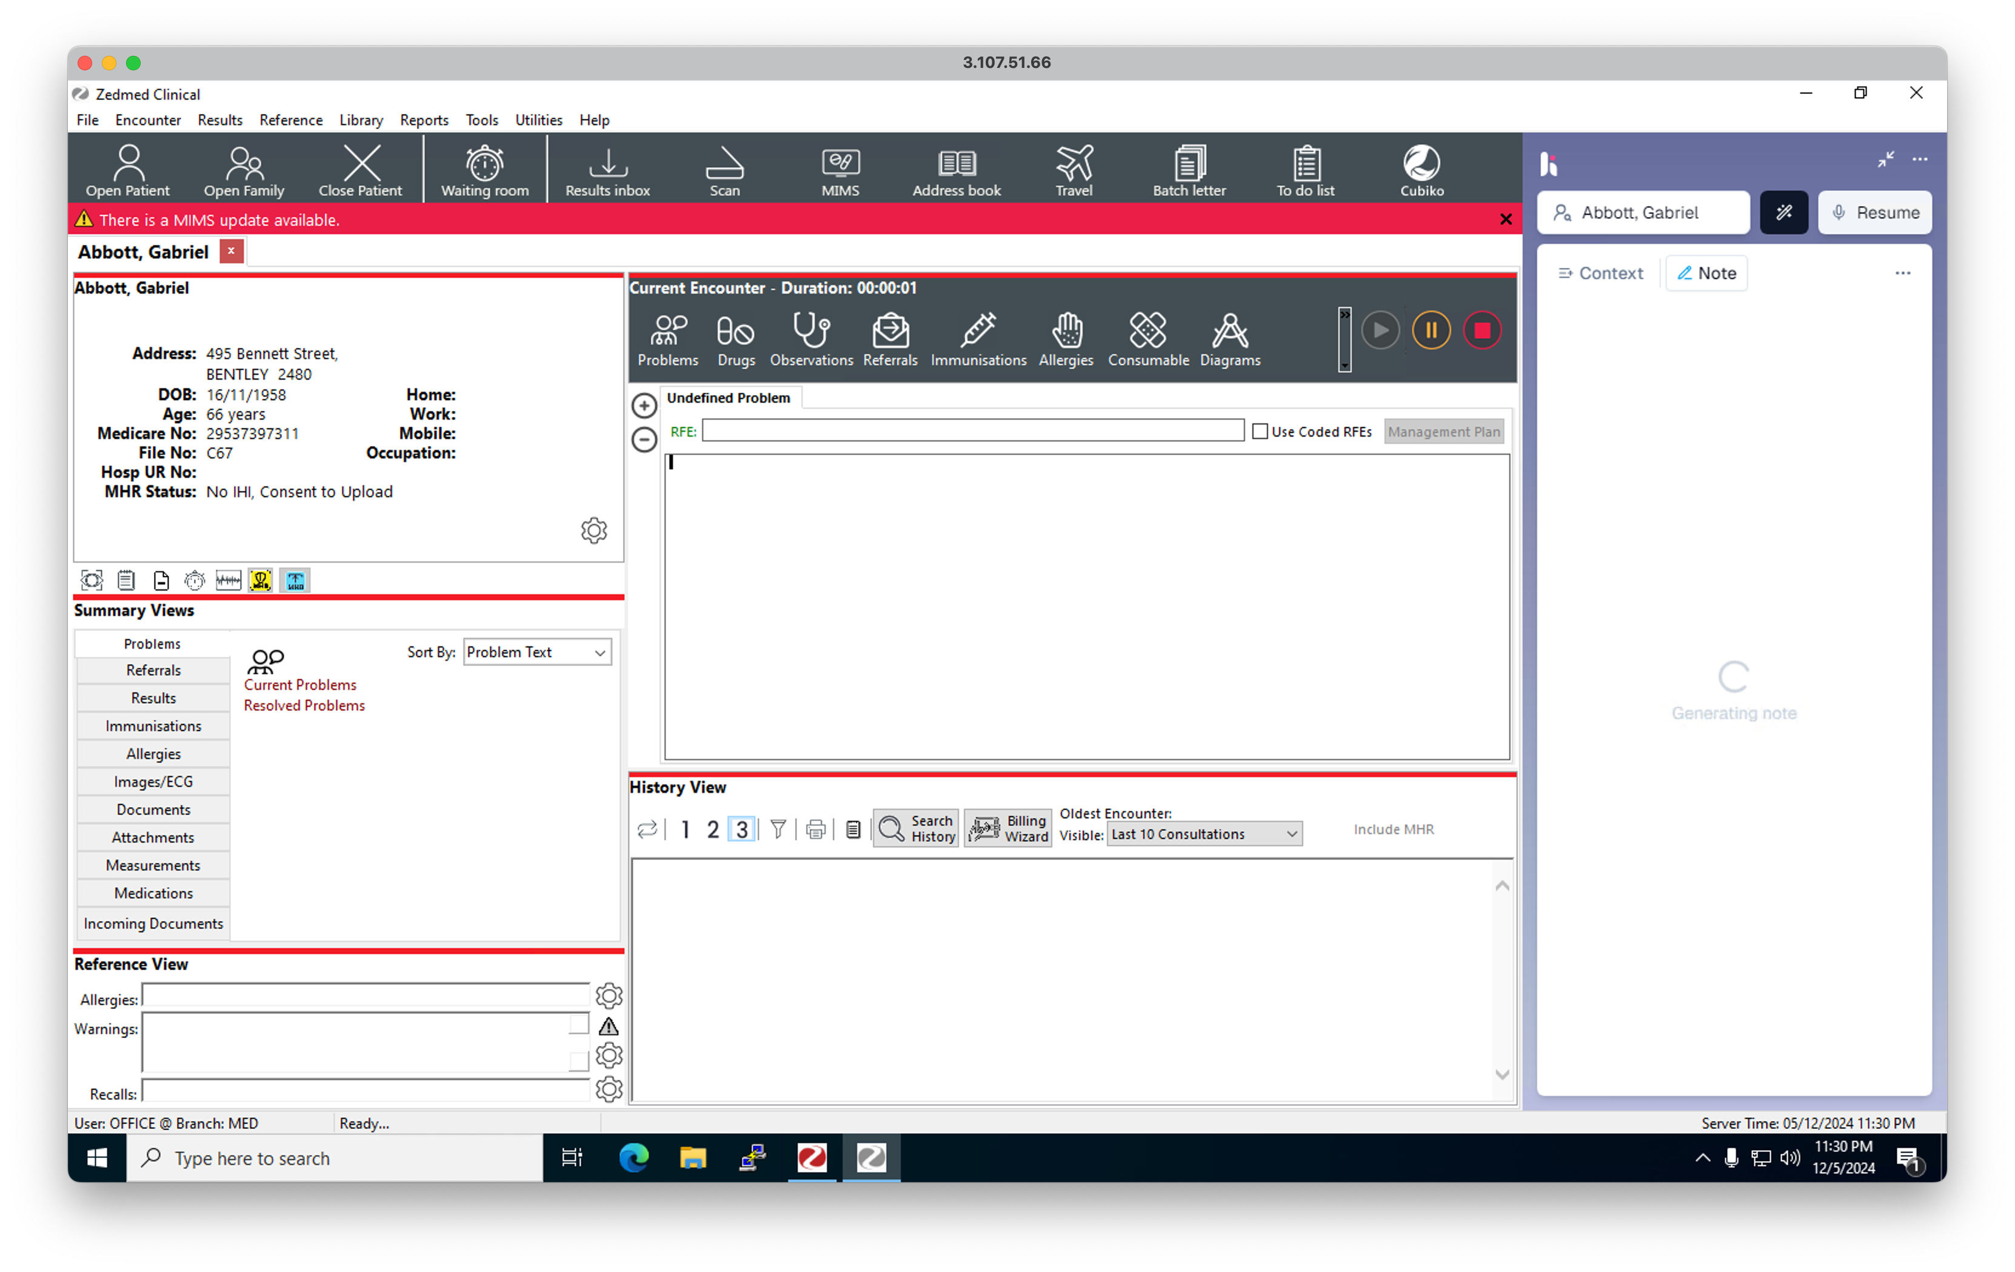Open Microsoft Edge from the taskbar
This screenshot has height=1272, width=2015.
633,1158
